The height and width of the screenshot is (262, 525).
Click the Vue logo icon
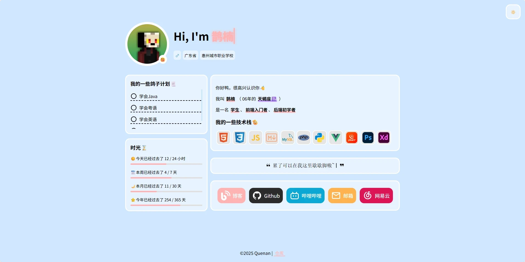click(336, 138)
